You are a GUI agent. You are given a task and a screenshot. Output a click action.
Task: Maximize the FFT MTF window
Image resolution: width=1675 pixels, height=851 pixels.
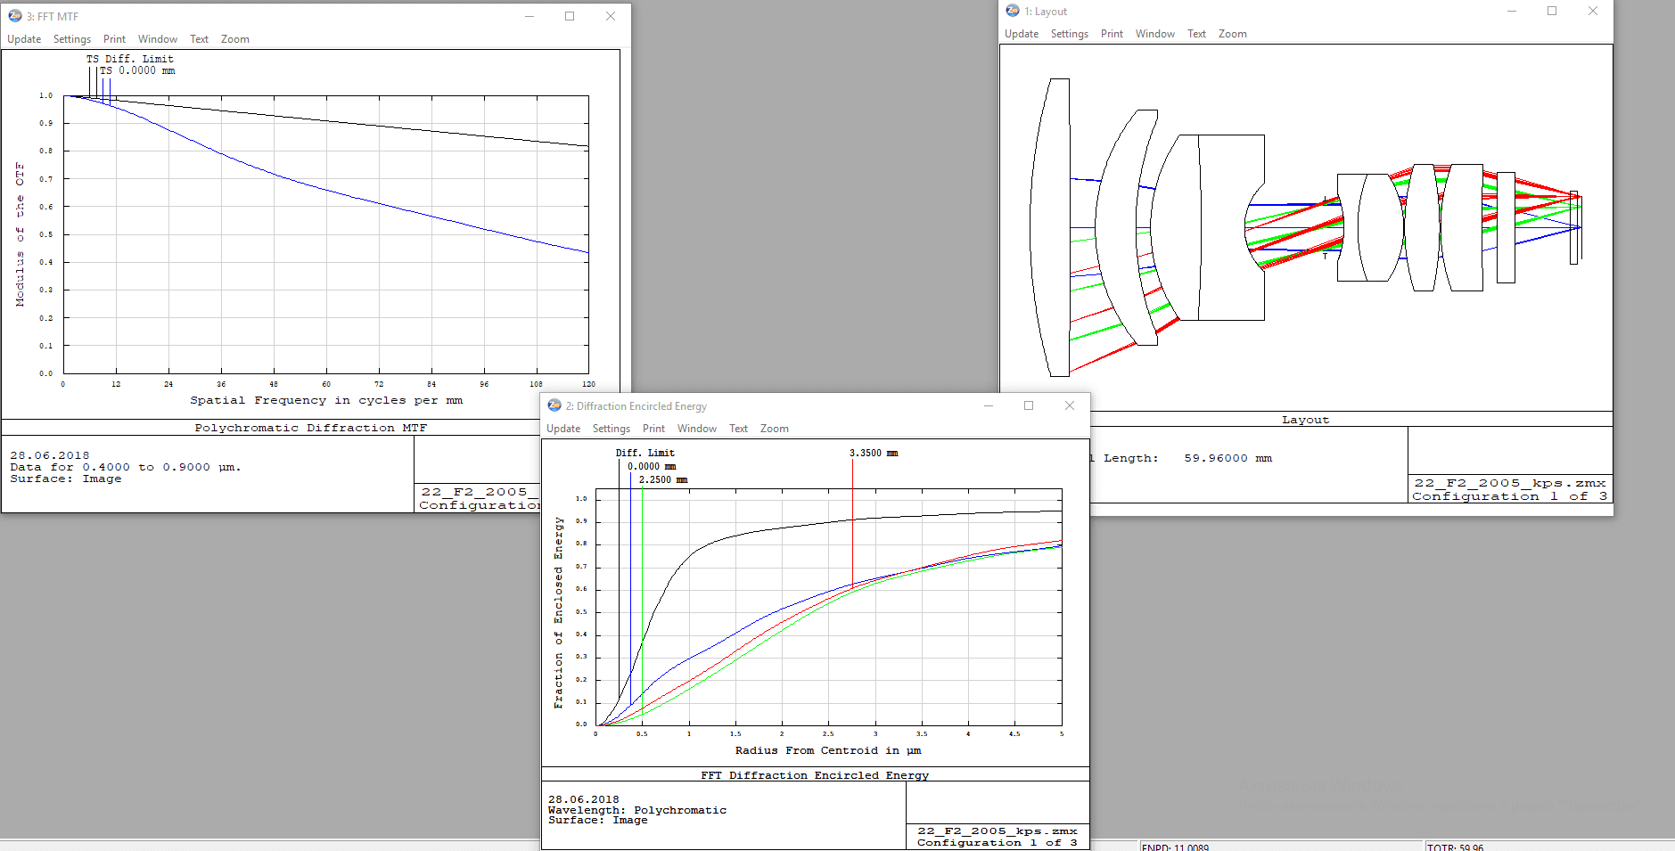[x=570, y=16]
